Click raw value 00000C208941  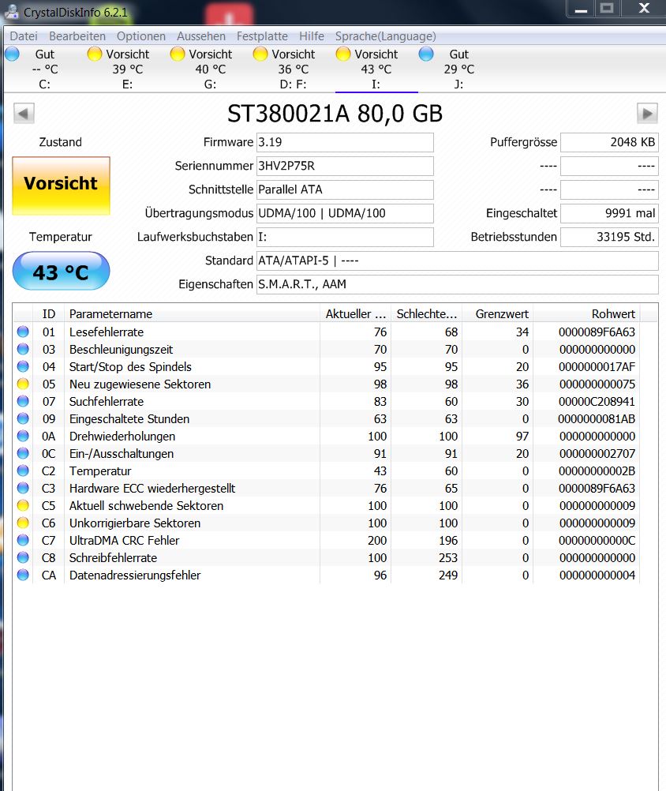tap(597, 402)
